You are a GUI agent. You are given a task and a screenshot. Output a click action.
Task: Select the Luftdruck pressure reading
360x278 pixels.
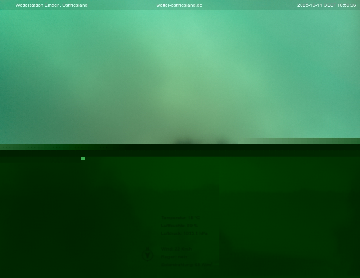[184, 233]
